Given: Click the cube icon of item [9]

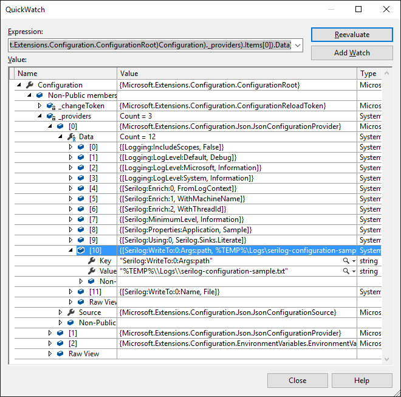Looking at the screenshot, I should click(x=81, y=240).
